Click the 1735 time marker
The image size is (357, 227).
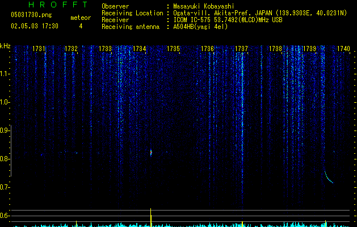coord(173,49)
